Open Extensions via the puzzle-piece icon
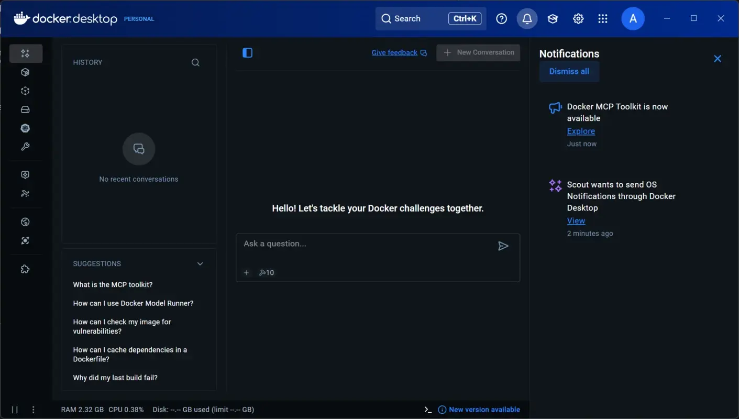The image size is (739, 419). click(x=25, y=269)
